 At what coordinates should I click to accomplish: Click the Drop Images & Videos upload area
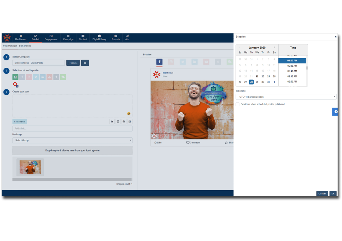(72, 150)
